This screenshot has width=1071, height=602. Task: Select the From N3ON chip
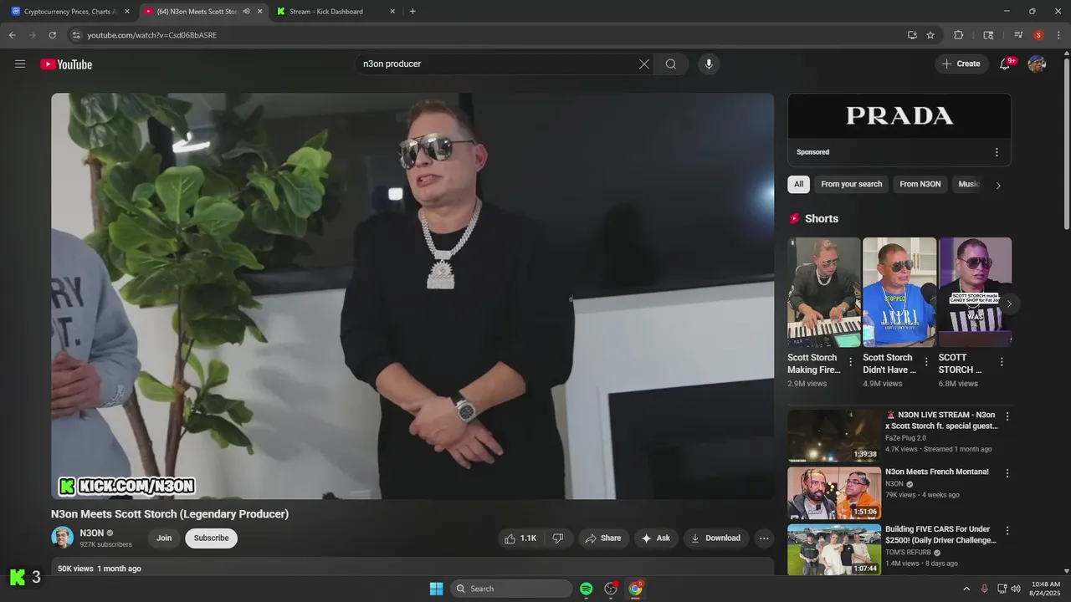point(920,184)
